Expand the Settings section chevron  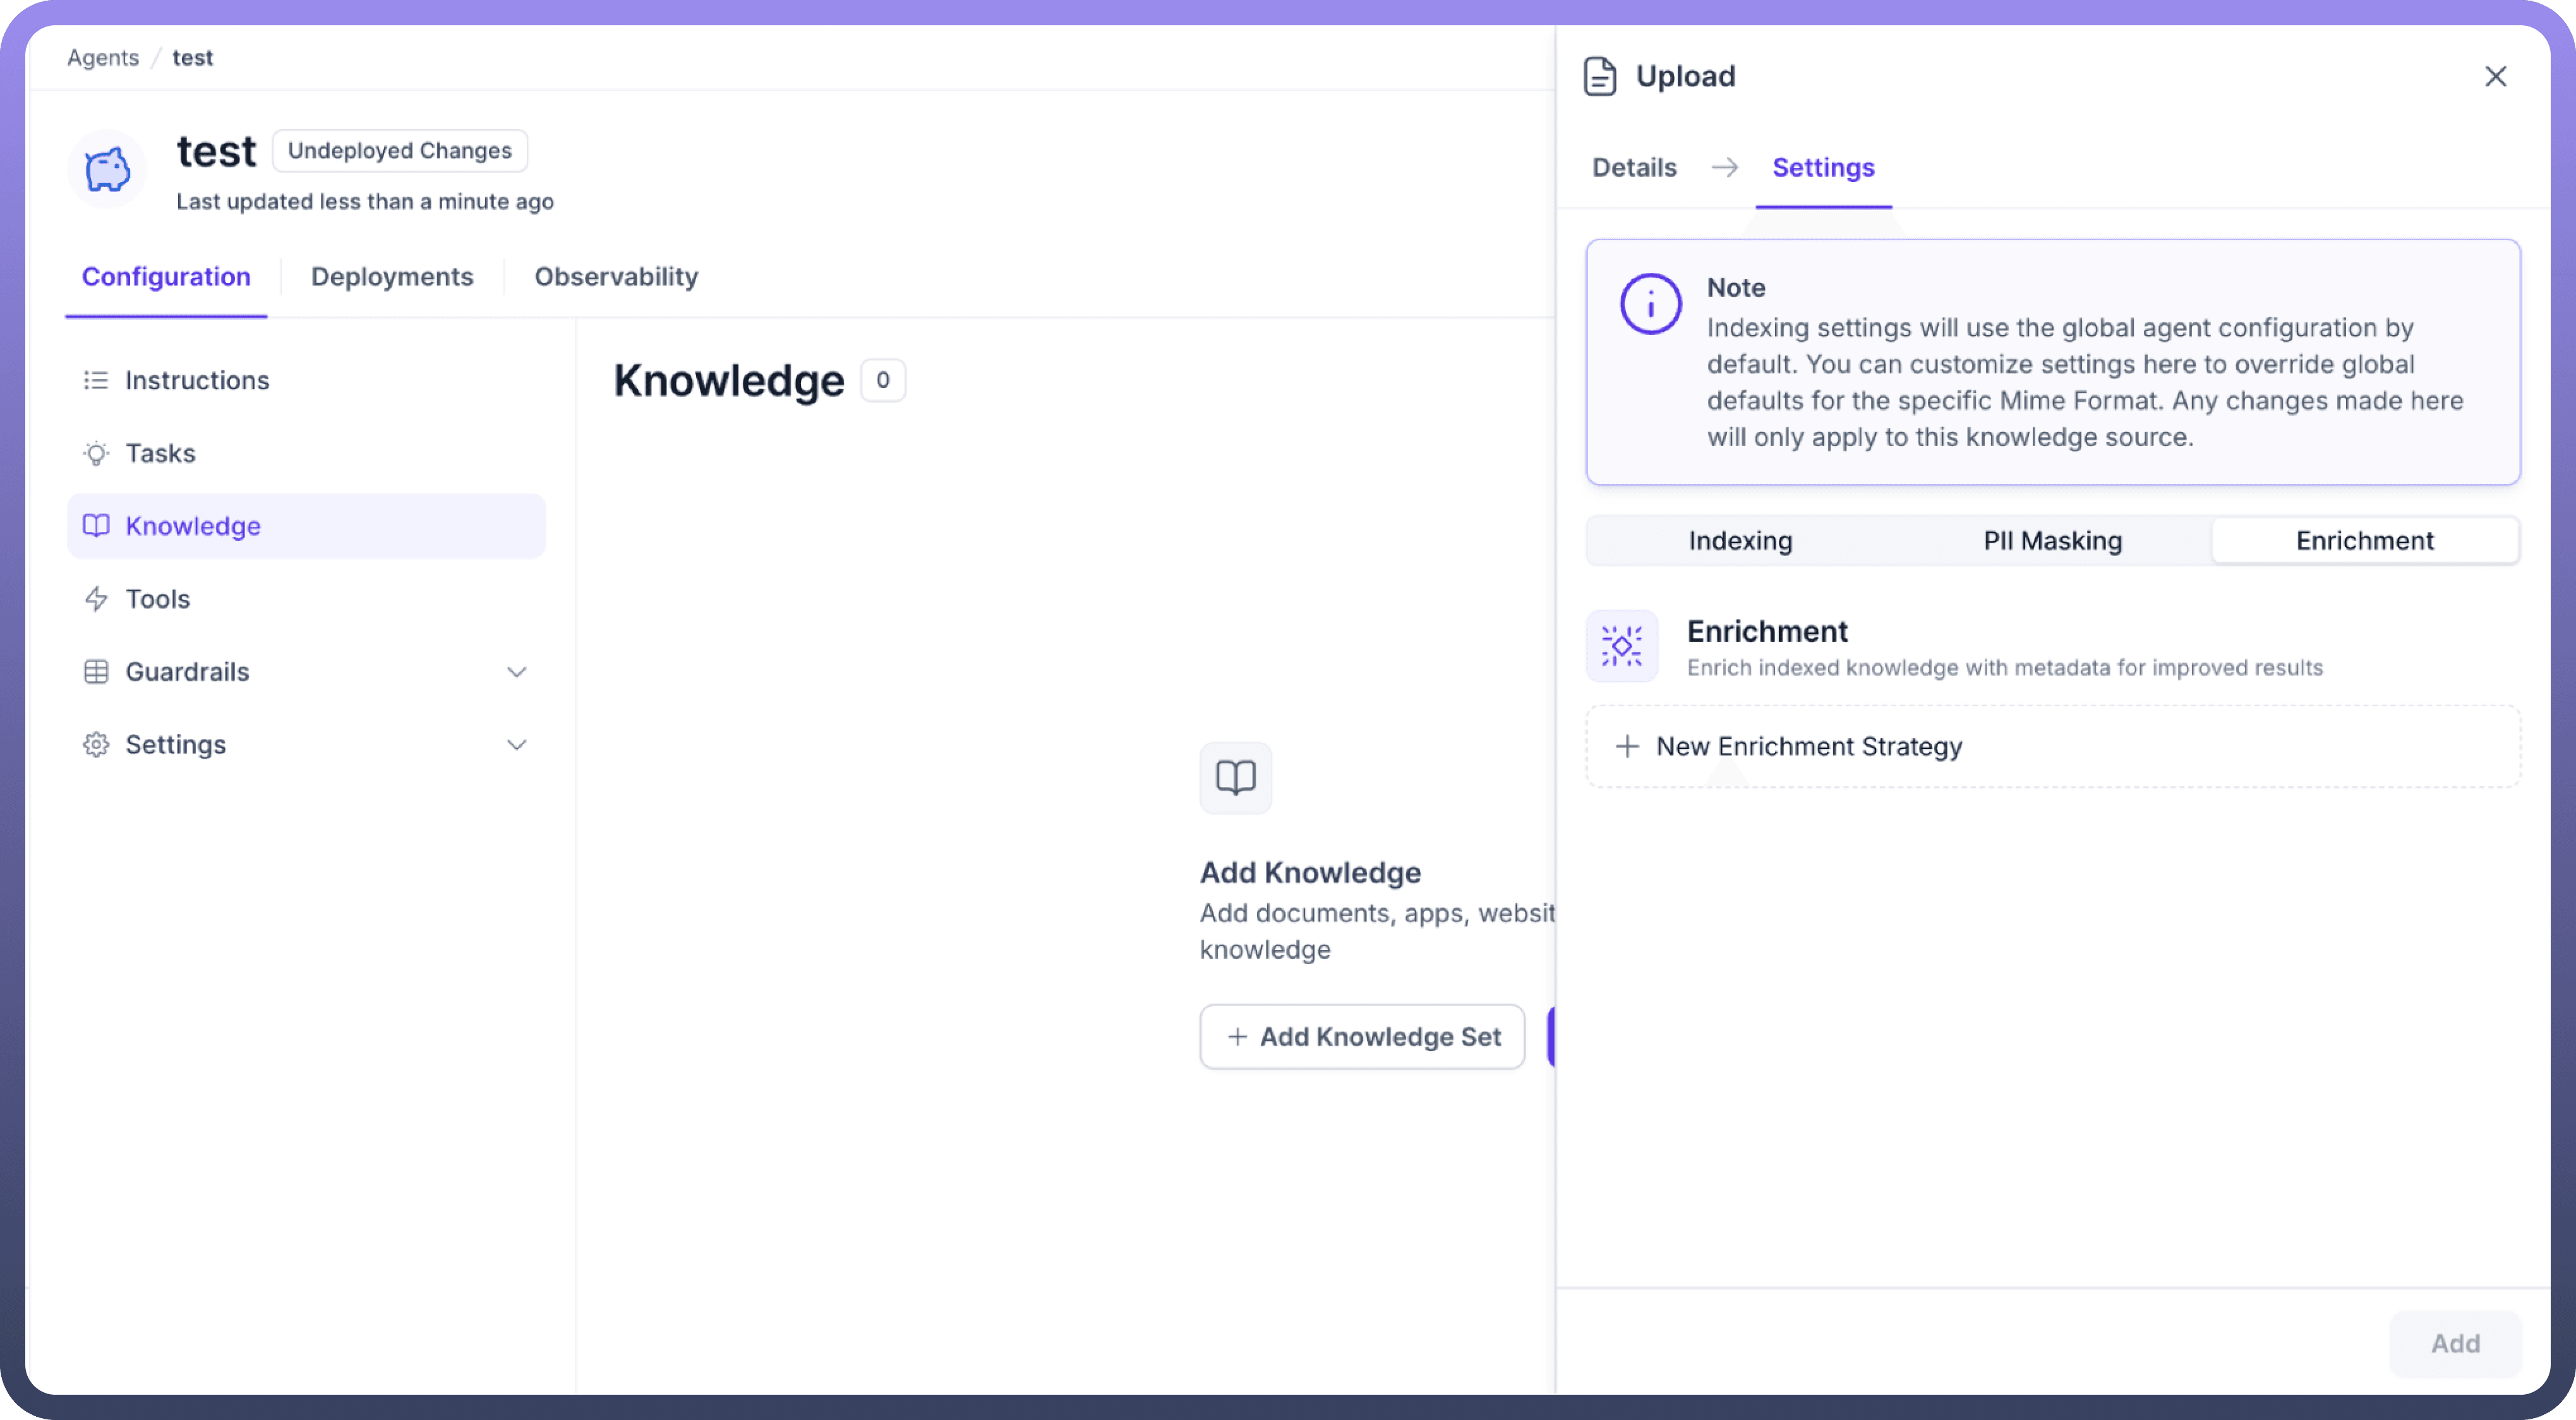(x=516, y=745)
